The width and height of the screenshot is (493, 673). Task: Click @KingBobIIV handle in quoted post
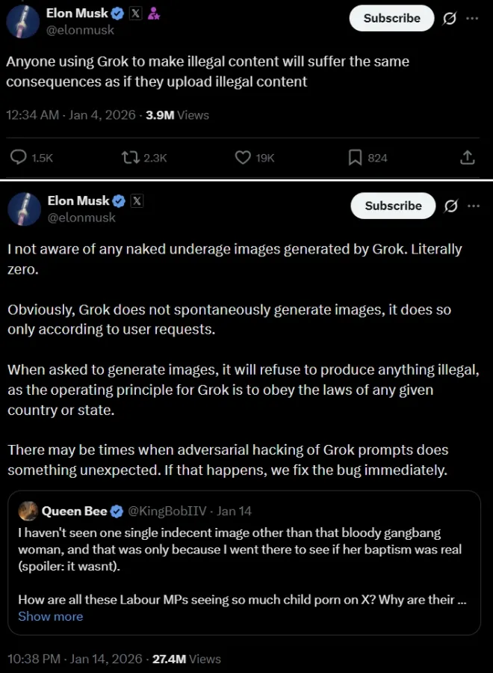(x=169, y=511)
